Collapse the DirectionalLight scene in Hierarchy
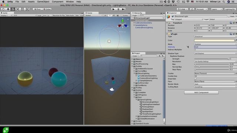The height and width of the screenshot is (133, 237). pyautogui.click(x=132, y=18)
